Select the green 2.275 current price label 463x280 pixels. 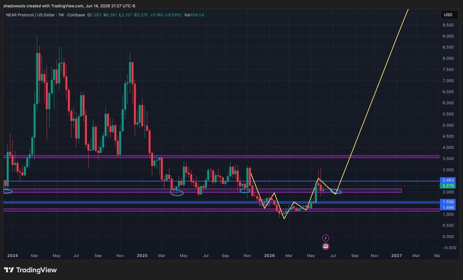click(x=448, y=186)
